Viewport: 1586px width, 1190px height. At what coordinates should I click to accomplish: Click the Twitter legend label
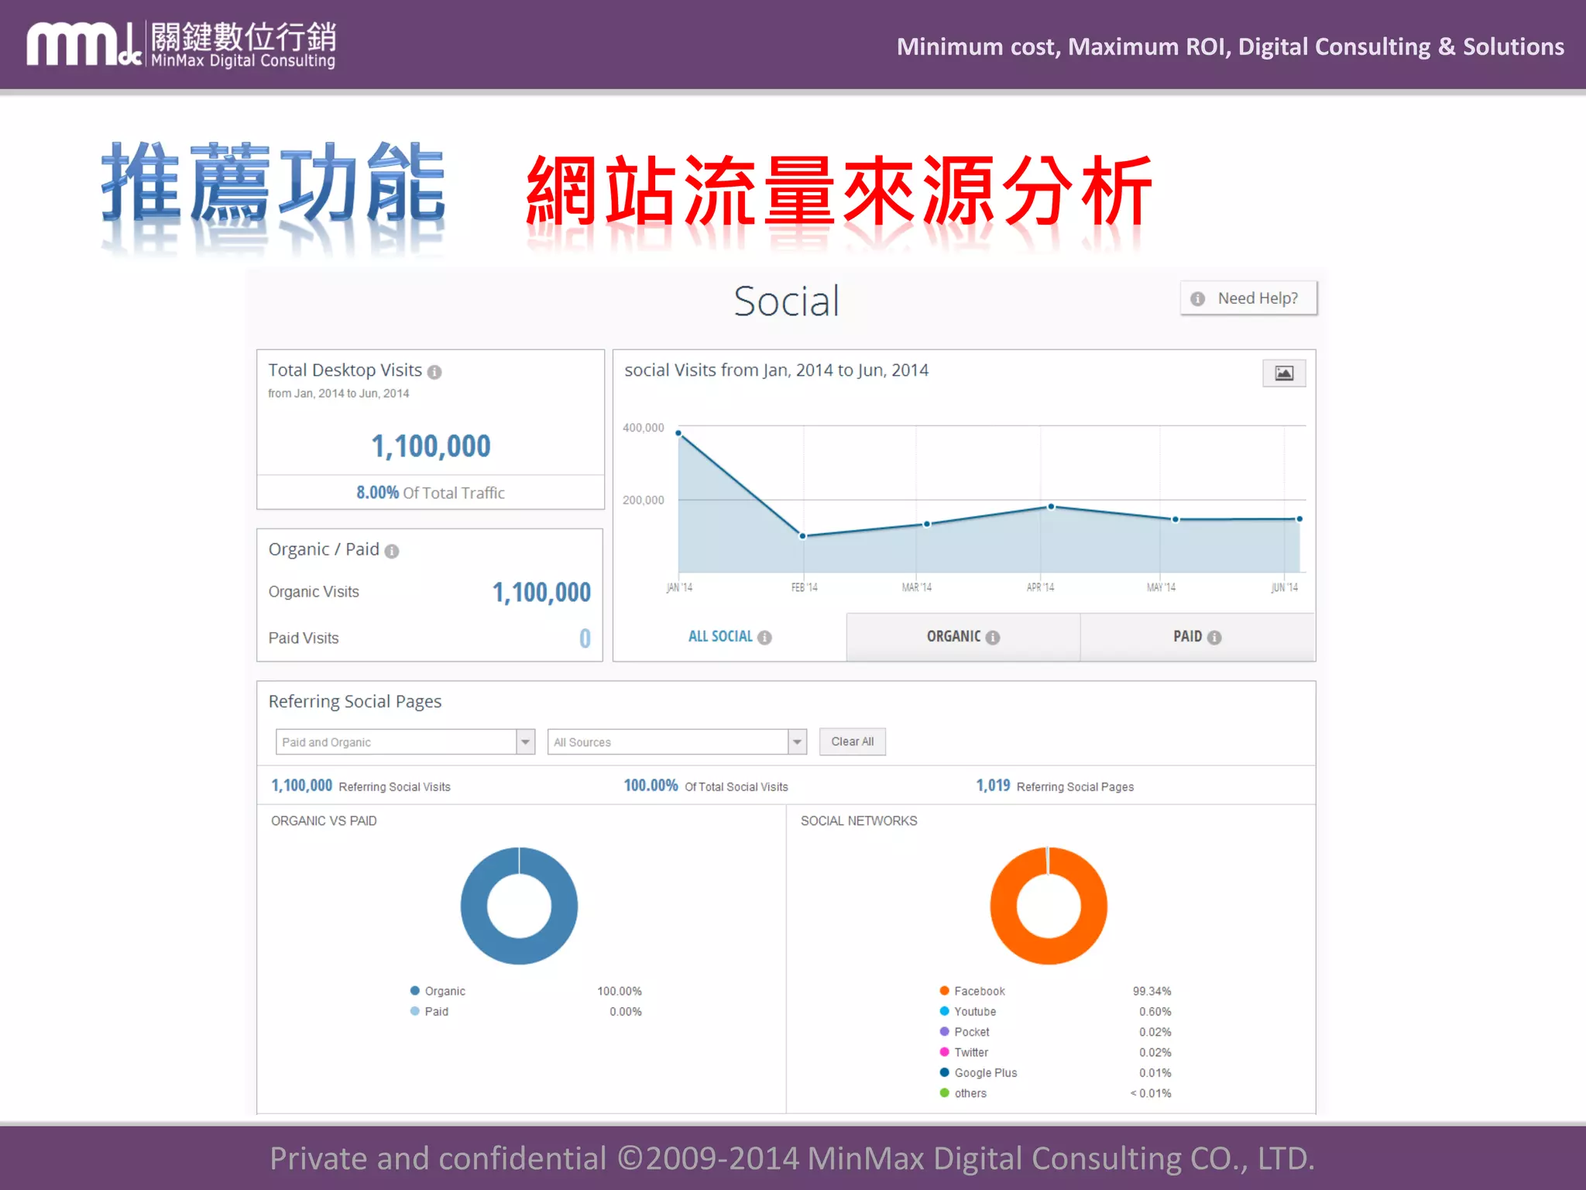[971, 1052]
